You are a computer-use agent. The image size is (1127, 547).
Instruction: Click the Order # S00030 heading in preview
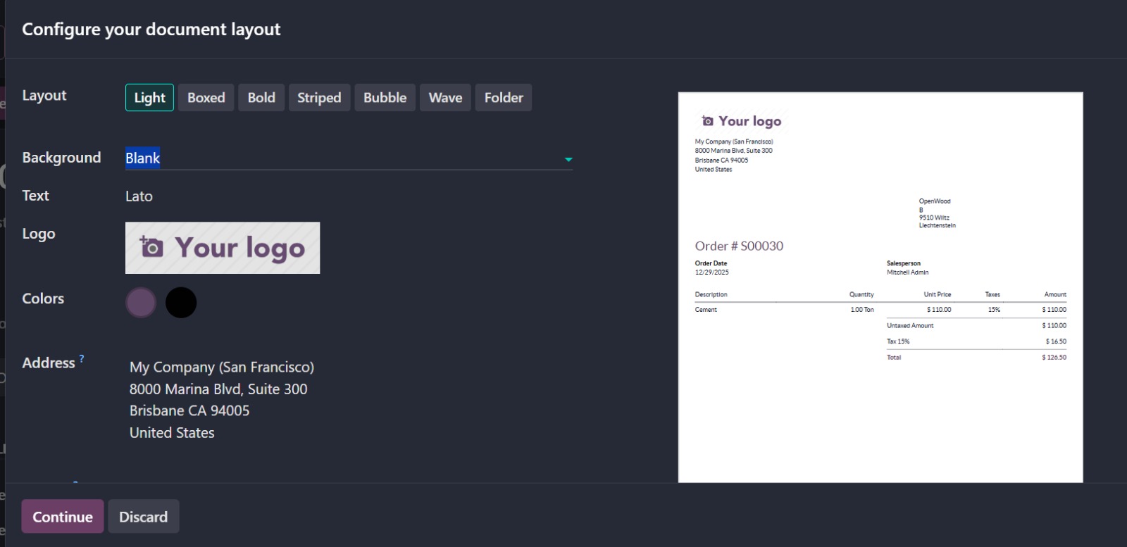(x=739, y=246)
